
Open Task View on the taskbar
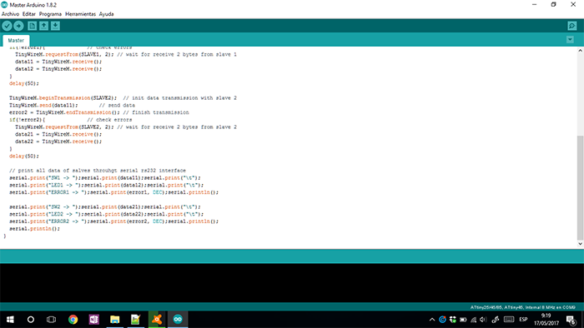(x=51, y=320)
